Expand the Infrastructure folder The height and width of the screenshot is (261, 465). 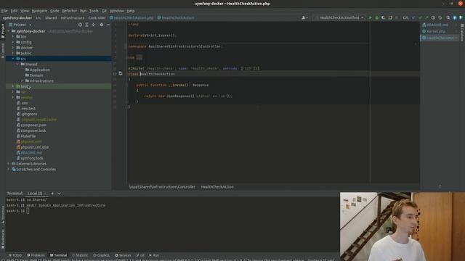click(22, 80)
